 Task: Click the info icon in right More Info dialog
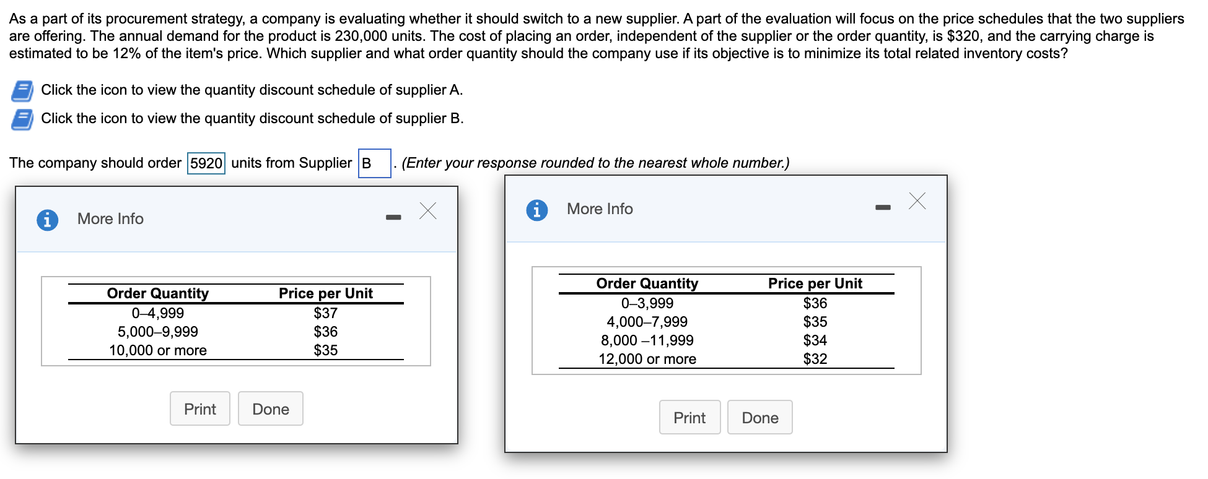tap(537, 210)
